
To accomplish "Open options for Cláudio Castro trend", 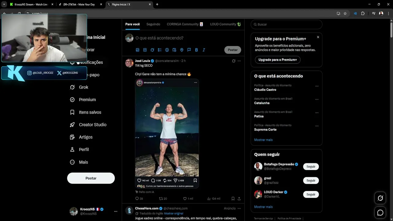I will point(317,86).
